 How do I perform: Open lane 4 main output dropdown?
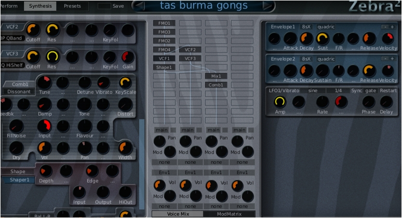(239, 130)
